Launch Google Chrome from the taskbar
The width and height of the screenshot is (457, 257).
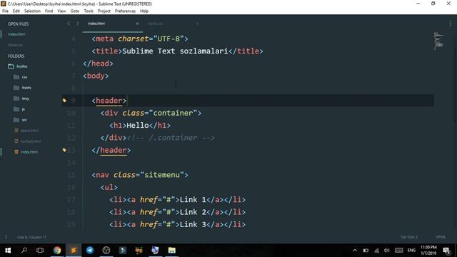coord(57,251)
